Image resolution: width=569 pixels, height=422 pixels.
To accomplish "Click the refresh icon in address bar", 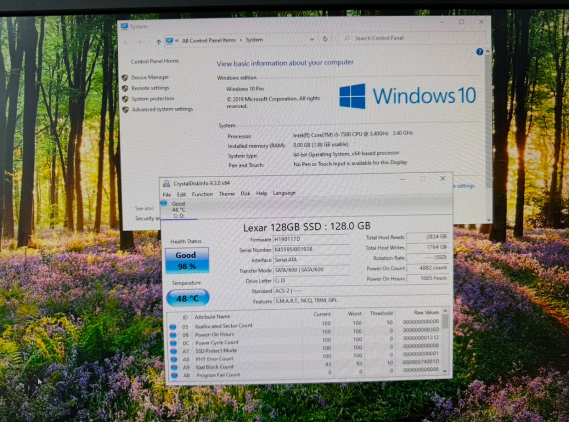I will [x=325, y=39].
